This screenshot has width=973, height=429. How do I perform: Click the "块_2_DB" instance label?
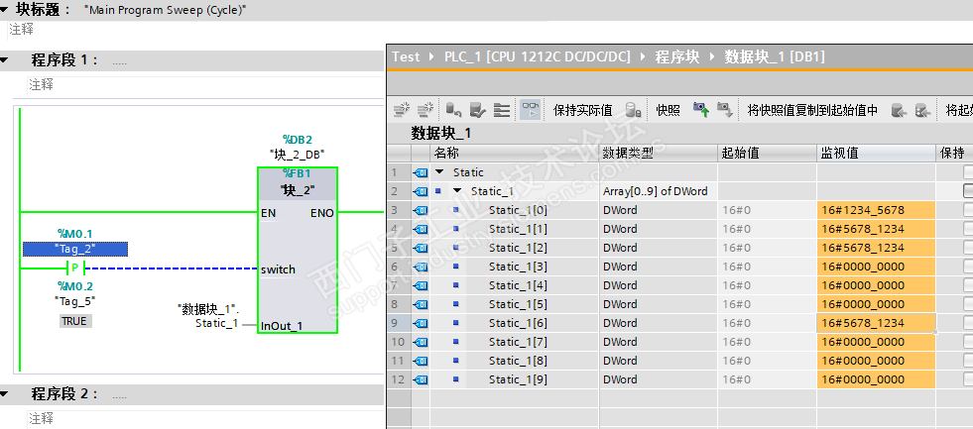pyautogui.click(x=298, y=154)
